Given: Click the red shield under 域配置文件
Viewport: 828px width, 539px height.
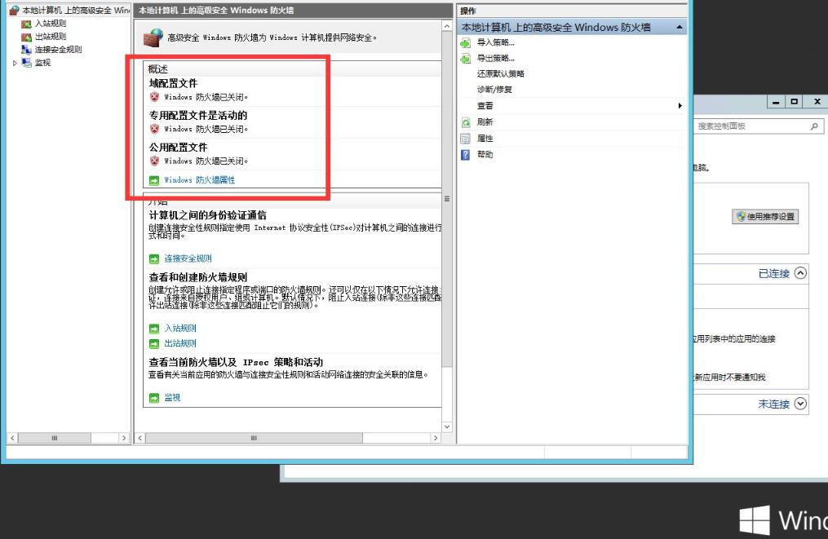Looking at the screenshot, I should click(154, 97).
